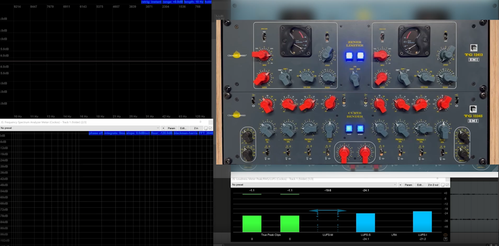Click the Param button on the spectrum analyzer
Viewport: 499px width, 246px height.
click(170, 128)
